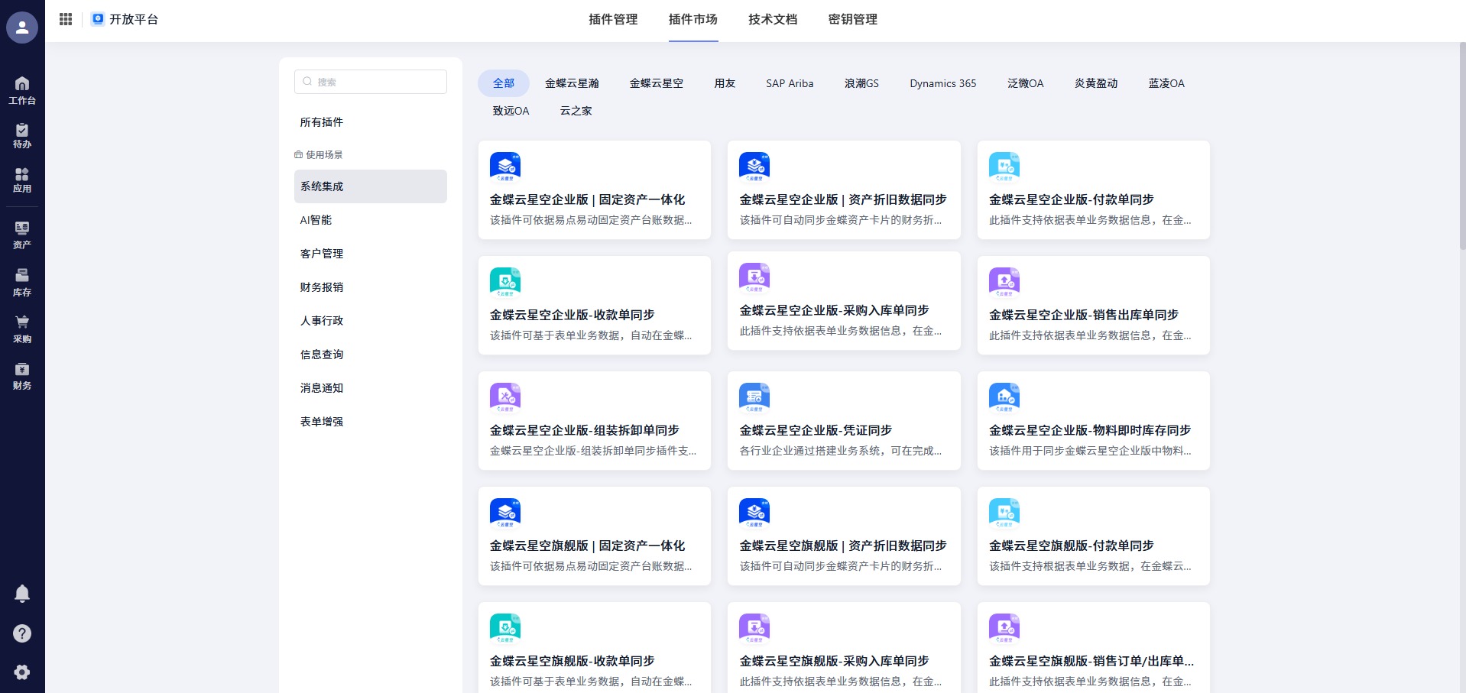Filter by 致远OA
Image resolution: width=1466 pixels, height=693 pixels.
coord(511,111)
